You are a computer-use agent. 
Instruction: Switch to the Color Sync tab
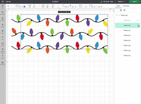coord(126,6)
